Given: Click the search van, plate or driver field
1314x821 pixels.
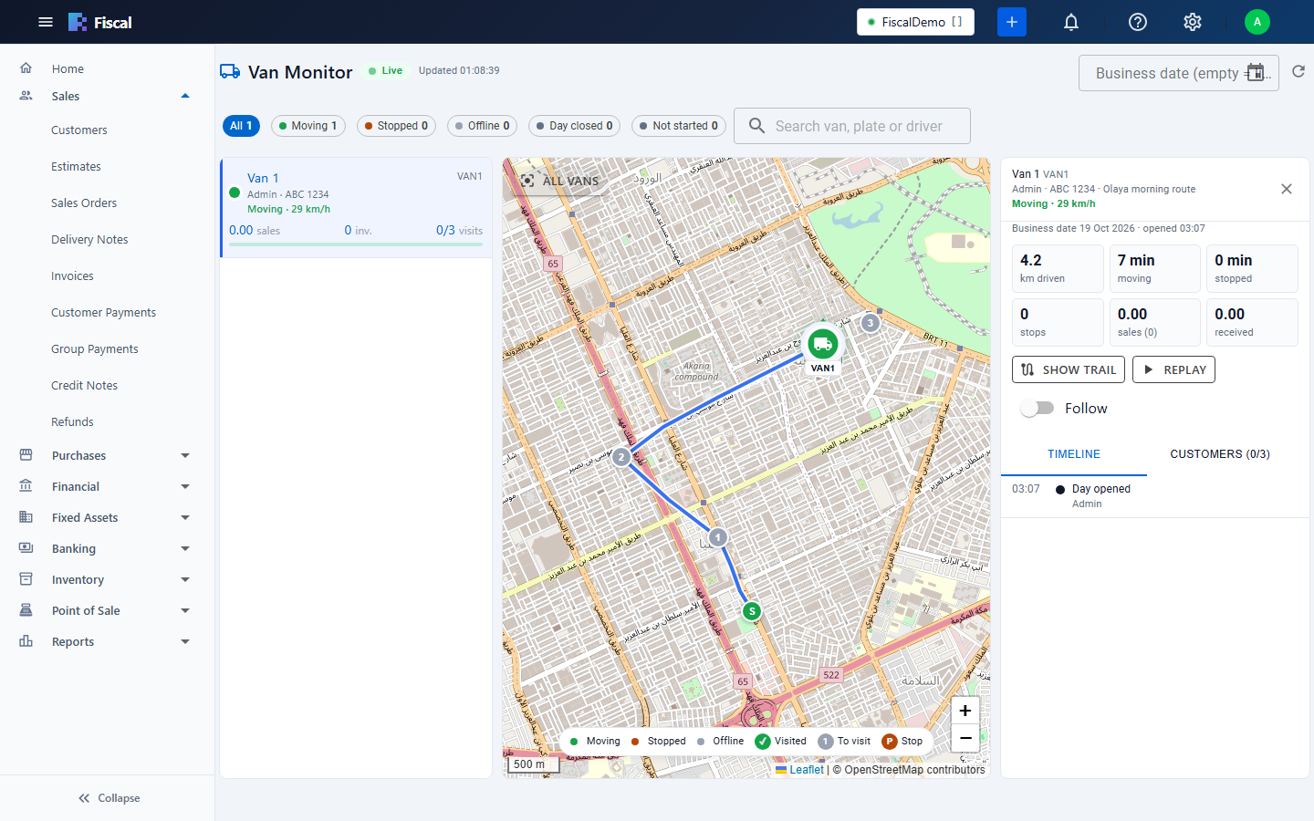Looking at the screenshot, I should pos(852,126).
